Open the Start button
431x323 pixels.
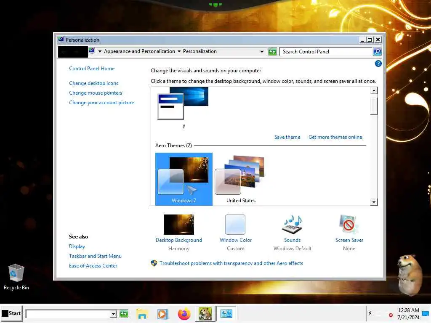coord(11,313)
